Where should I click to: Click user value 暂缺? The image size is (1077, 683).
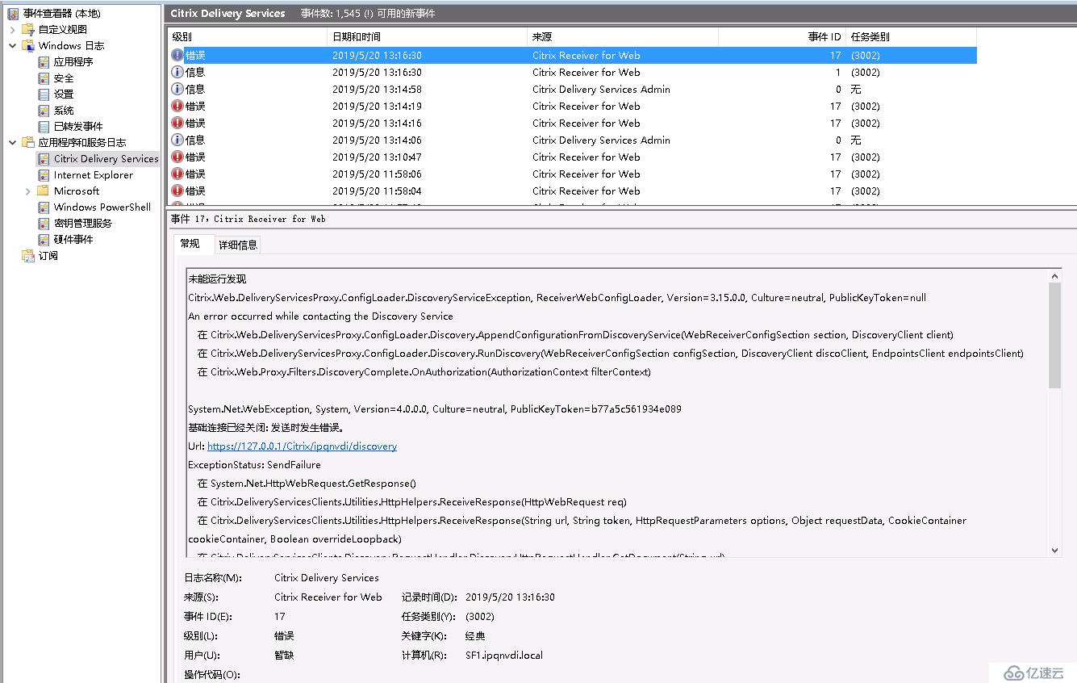pyautogui.click(x=284, y=656)
